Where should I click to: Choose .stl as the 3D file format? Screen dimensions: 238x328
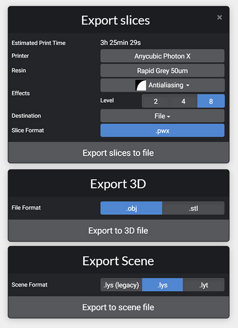coord(193,208)
